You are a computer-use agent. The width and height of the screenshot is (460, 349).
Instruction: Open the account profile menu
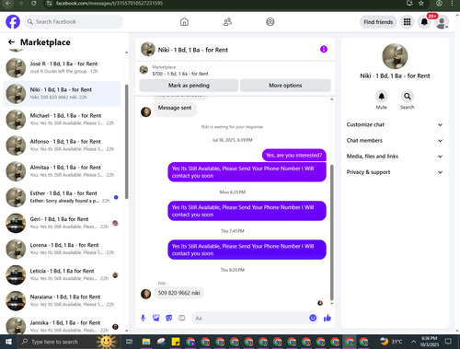442,22
